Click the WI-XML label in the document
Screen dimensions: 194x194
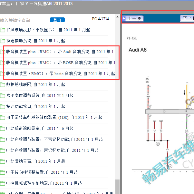pyautogui.click(x=132, y=38)
